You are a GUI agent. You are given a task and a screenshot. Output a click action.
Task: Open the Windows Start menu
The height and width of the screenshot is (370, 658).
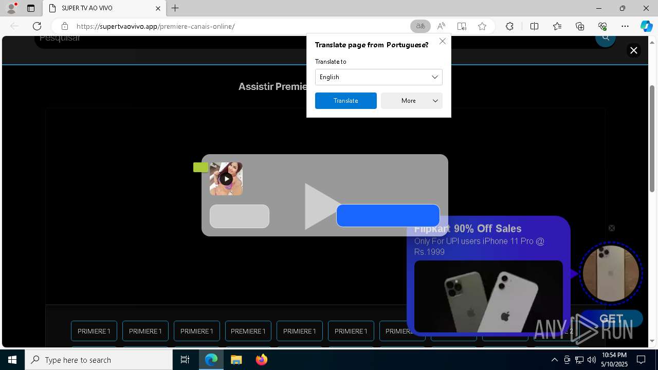[12, 360]
